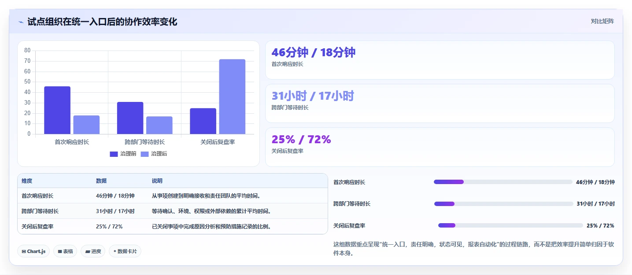Click the 跨部门等待时长 table row label
632x275 pixels.
40,211
